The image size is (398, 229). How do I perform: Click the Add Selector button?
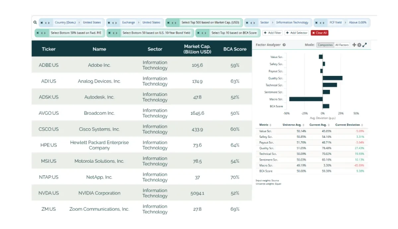coord(297,33)
